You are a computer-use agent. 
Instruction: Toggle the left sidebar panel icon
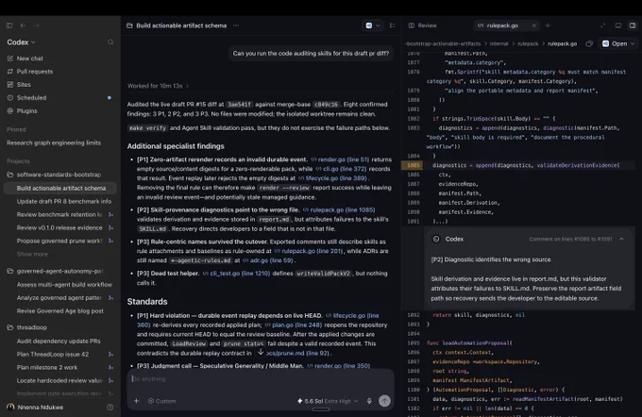(x=9, y=25)
